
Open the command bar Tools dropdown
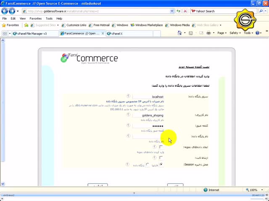[x=248, y=33]
